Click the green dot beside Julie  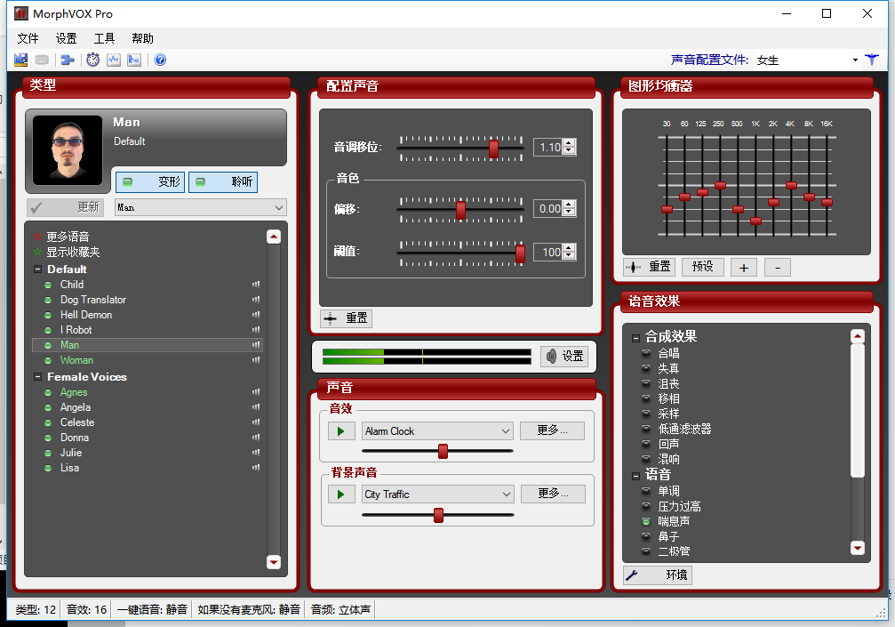click(x=48, y=453)
